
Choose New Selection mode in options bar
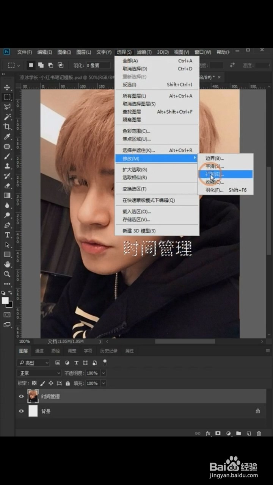tap(31, 65)
